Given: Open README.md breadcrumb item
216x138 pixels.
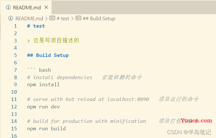Looking at the screenshot, I should pos(29,18).
